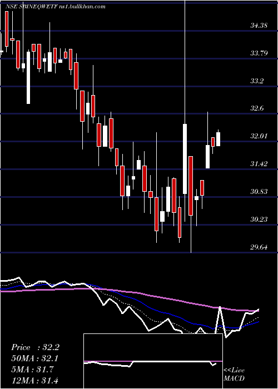Select the 32.01 price axis label
This screenshot has height=389, width=278.
tap(259, 136)
